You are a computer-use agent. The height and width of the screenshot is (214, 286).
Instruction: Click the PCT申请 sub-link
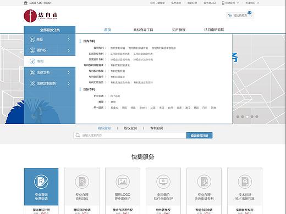click(x=115, y=96)
